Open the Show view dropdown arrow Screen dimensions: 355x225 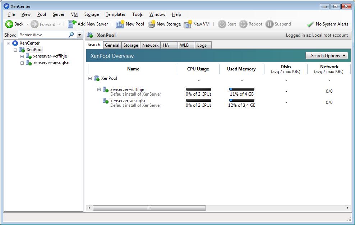(79, 35)
